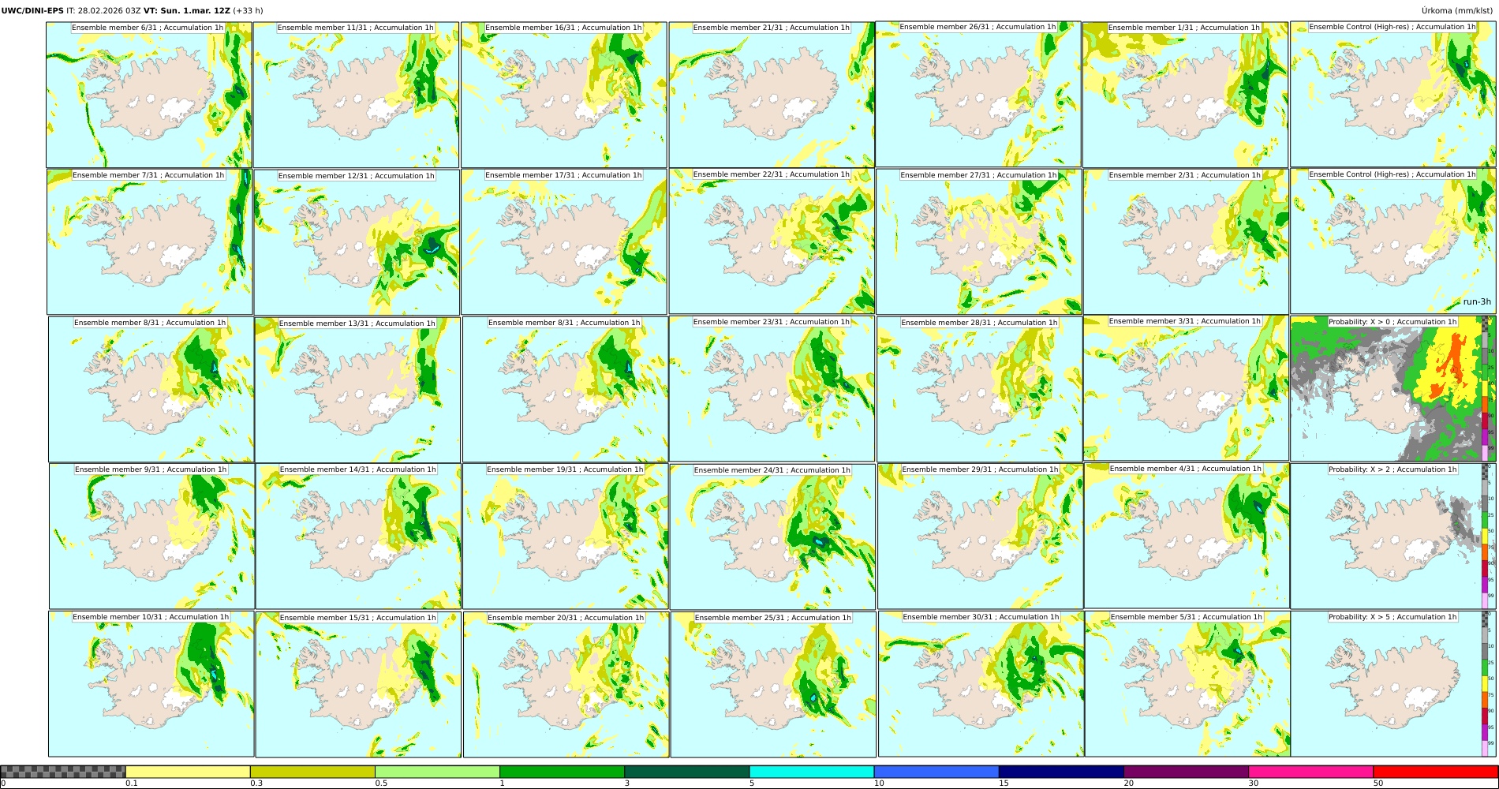Show the Ensemble member 28/31 map
The image size is (1499, 789).
pyautogui.click(x=980, y=390)
